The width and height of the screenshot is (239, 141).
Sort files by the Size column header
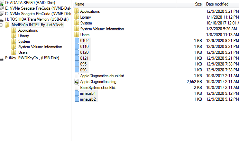[198, 4]
